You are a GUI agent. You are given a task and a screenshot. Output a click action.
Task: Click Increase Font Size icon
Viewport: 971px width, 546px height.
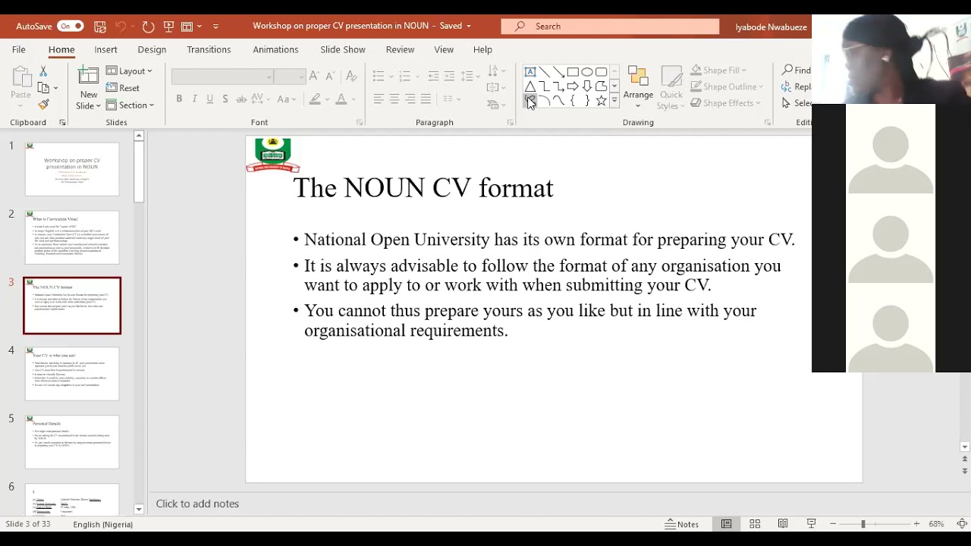click(x=314, y=76)
